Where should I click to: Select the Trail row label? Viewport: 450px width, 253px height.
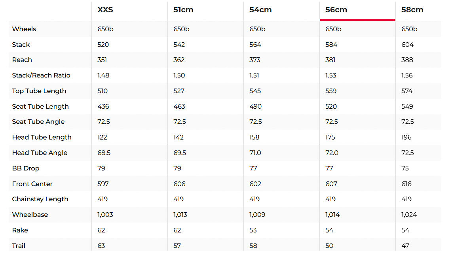pos(19,246)
